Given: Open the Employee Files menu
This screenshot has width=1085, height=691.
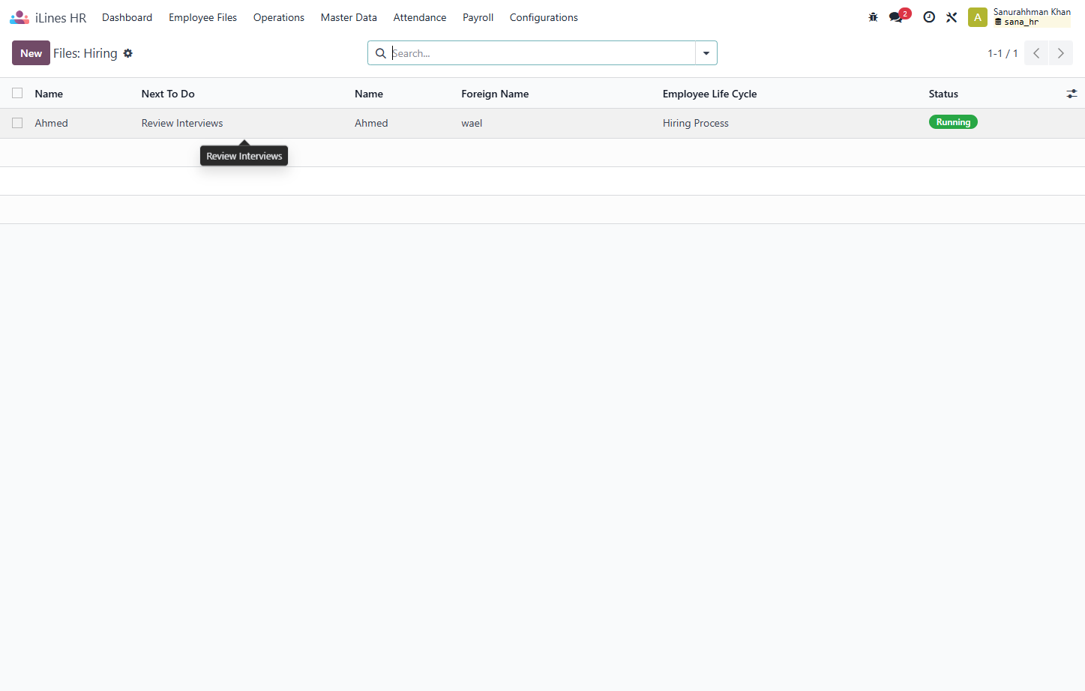Looking at the screenshot, I should click(x=202, y=17).
